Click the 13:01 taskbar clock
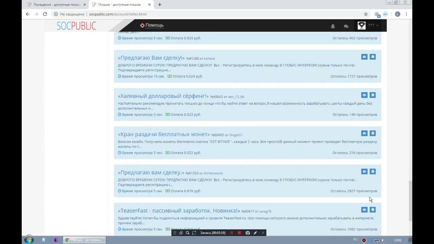Screen dimensions: 434x244 point(398,240)
